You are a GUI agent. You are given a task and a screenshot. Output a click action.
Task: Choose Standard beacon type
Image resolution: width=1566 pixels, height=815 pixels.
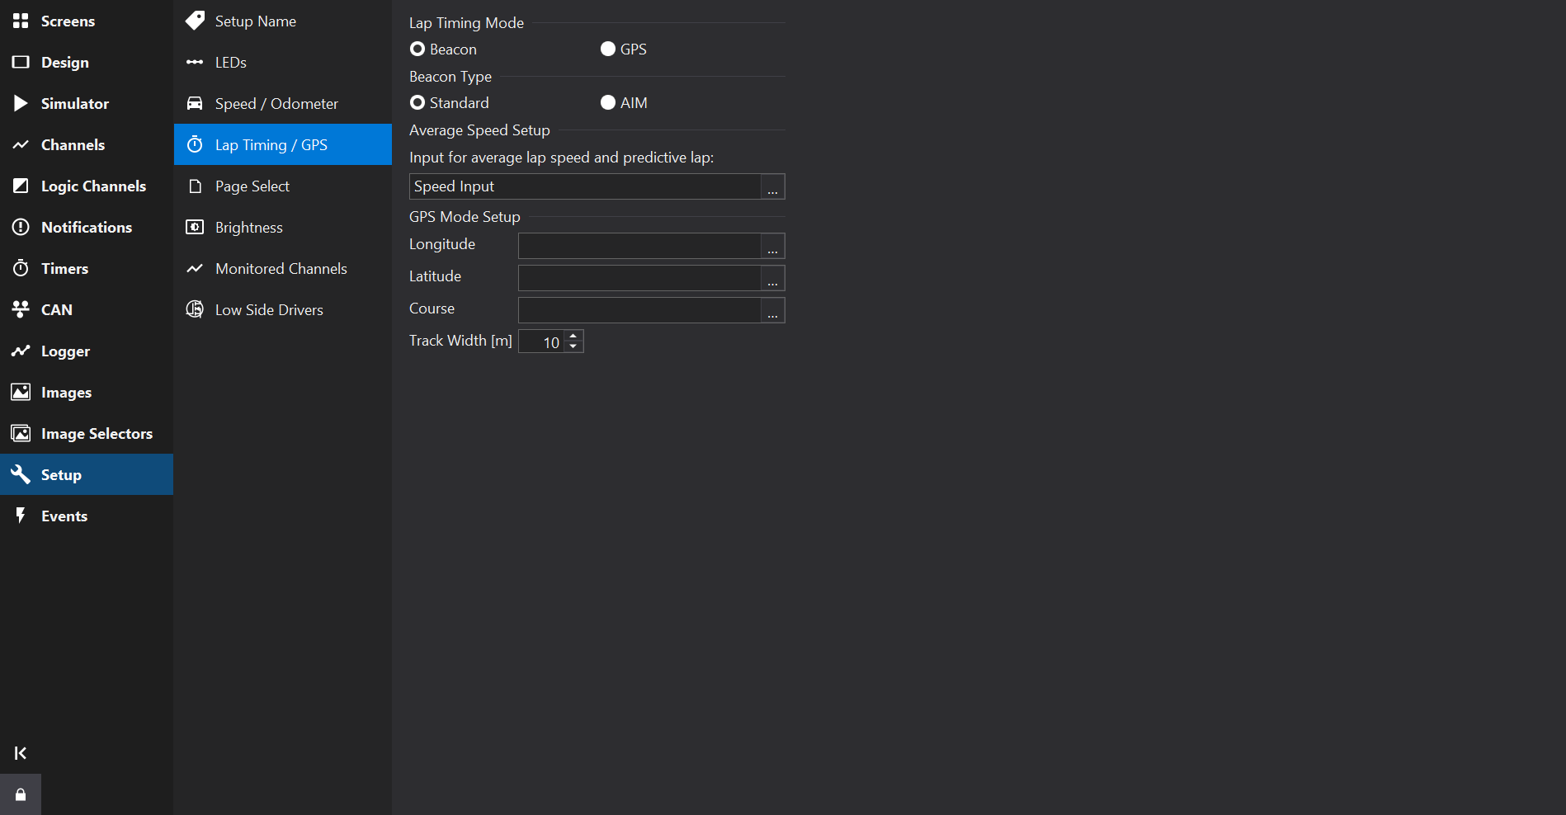point(417,103)
